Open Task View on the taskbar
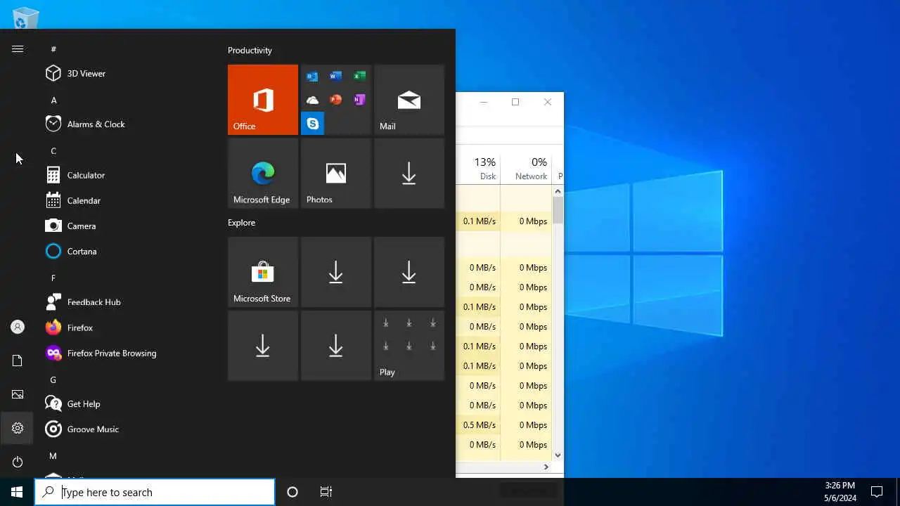900x506 pixels. coord(326,492)
